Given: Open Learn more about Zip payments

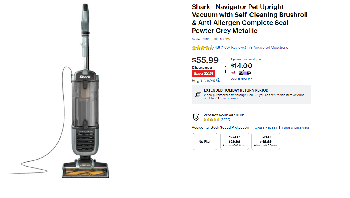Looking at the screenshot, I should point(241,78).
